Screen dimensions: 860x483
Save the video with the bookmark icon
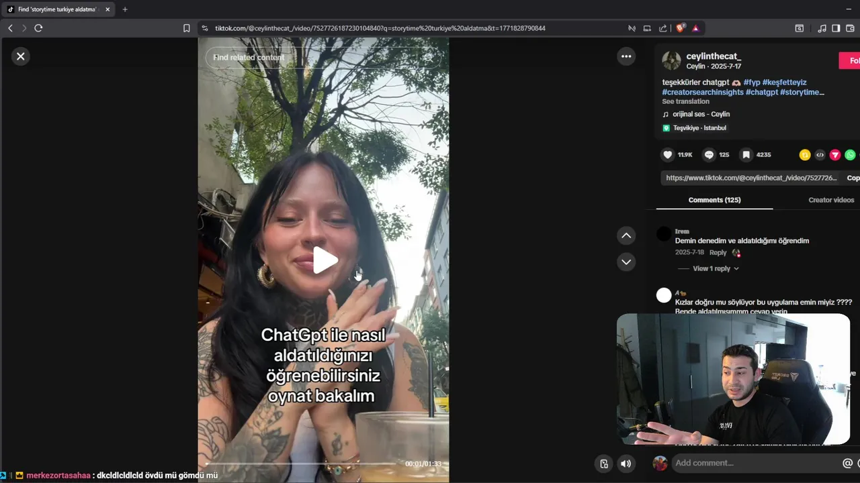[x=746, y=154]
